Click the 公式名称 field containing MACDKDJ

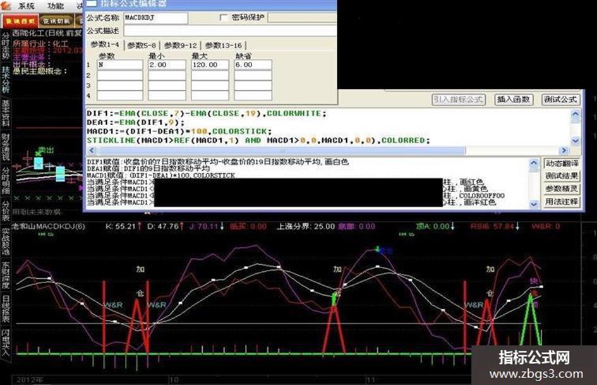tap(155, 18)
